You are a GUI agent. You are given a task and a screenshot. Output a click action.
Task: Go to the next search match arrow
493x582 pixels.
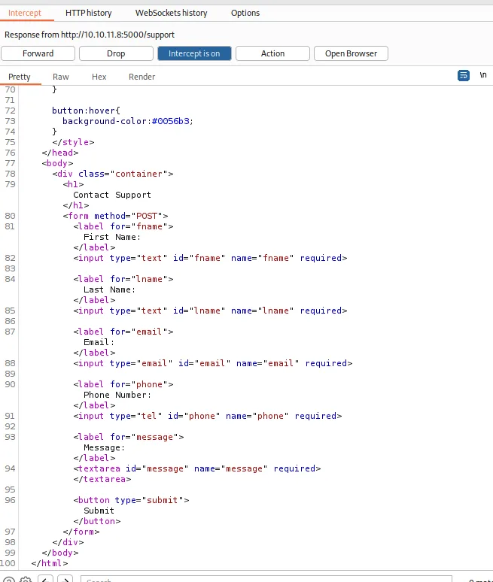pos(65,580)
